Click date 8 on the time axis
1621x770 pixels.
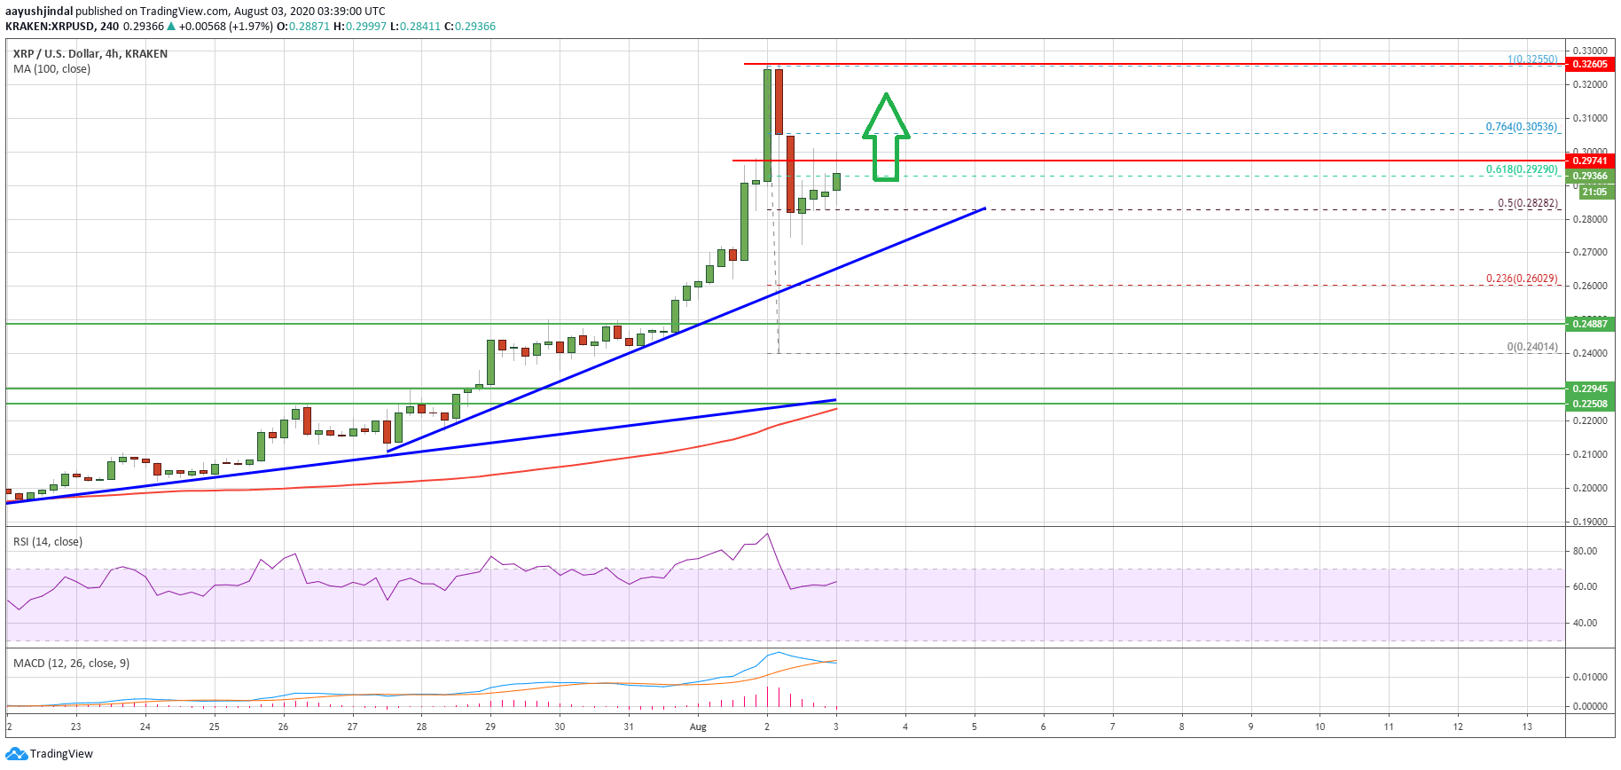pos(1181,727)
